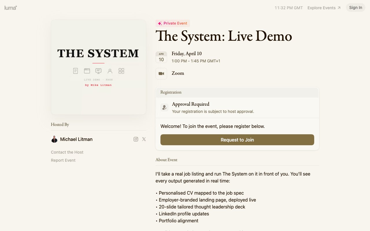Click the Report Event link
Image resolution: width=370 pixels, height=231 pixels.
tap(63, 160)
